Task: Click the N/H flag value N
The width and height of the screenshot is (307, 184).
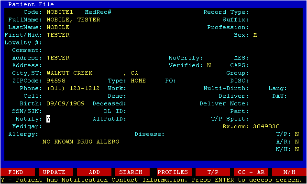Action: coord(297,149)
